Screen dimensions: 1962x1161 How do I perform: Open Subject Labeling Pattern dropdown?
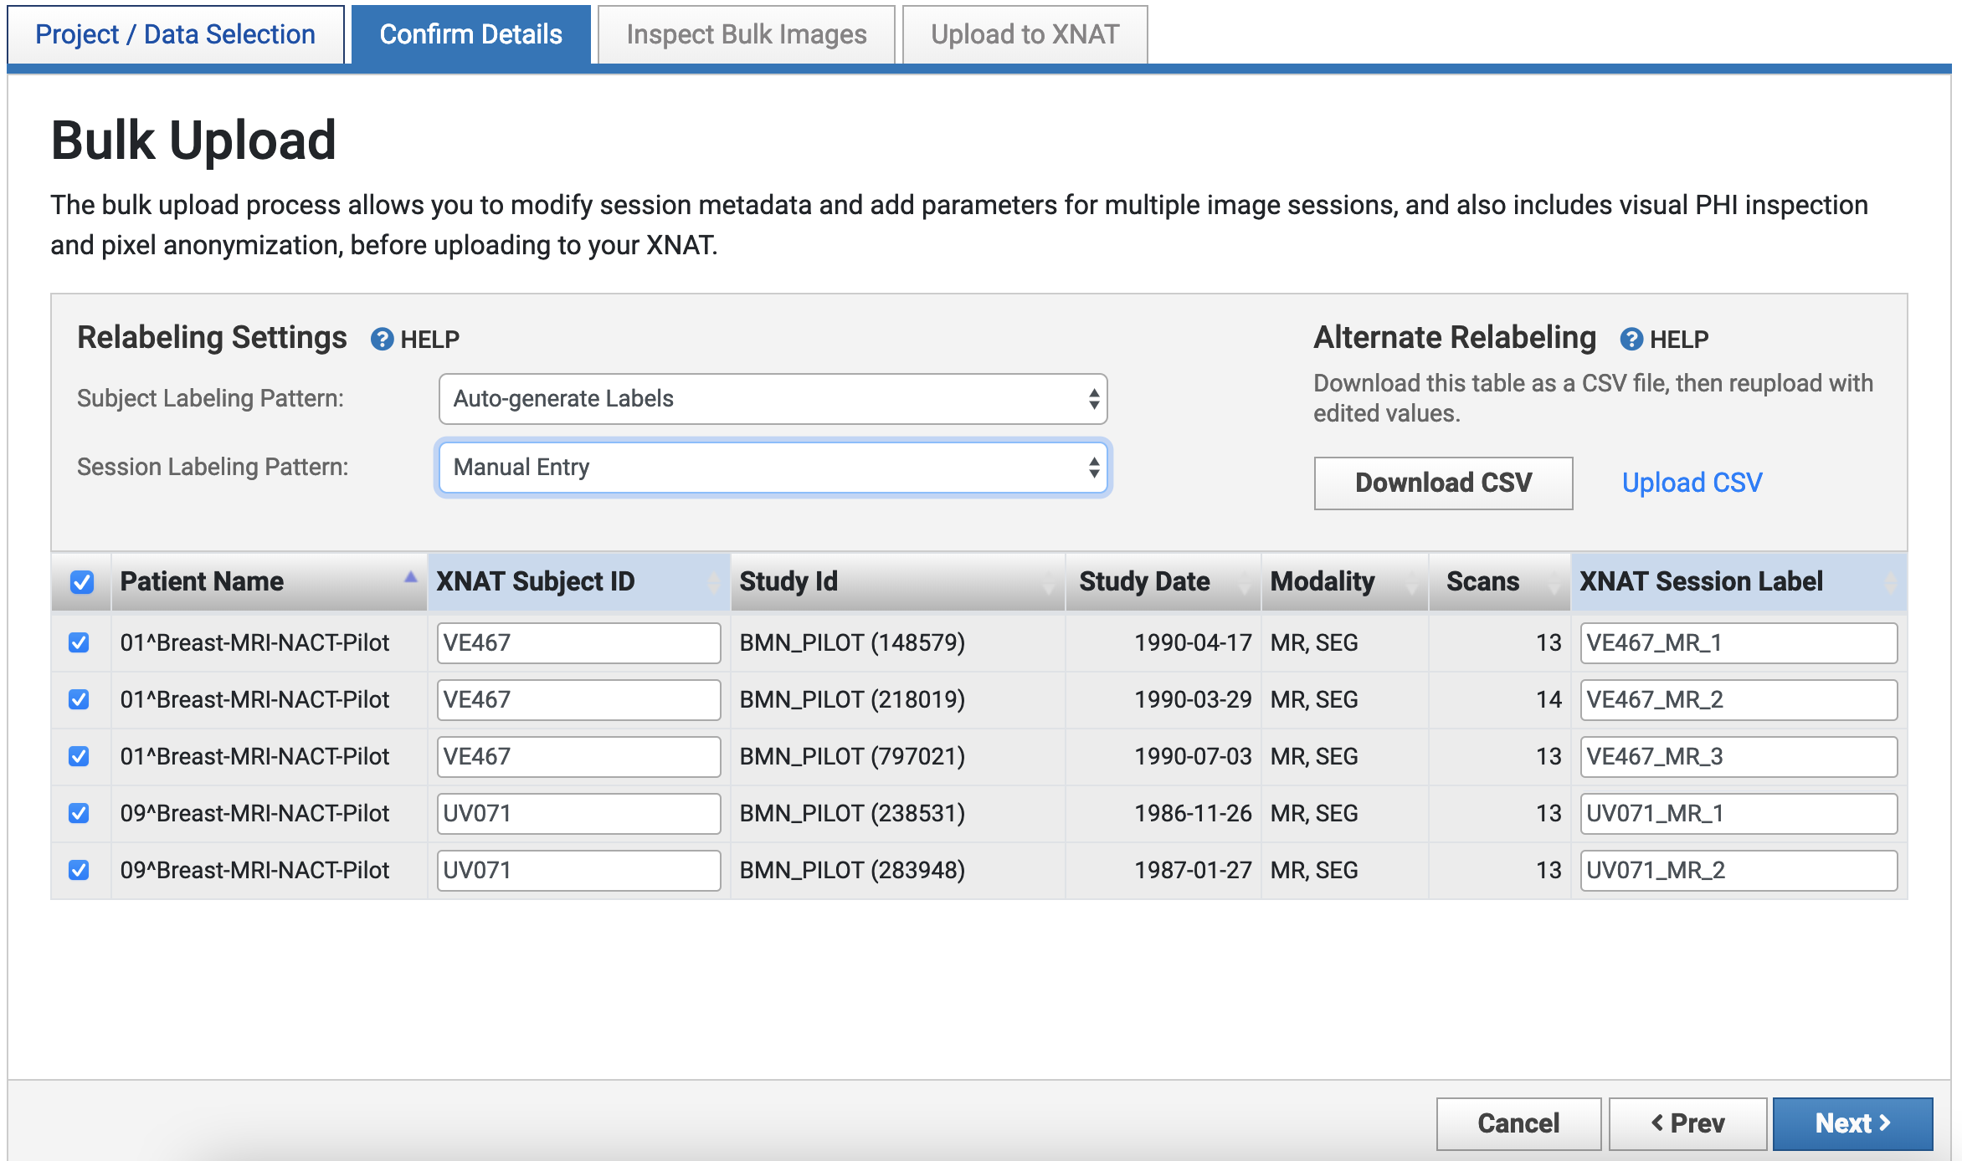point(772,399)
